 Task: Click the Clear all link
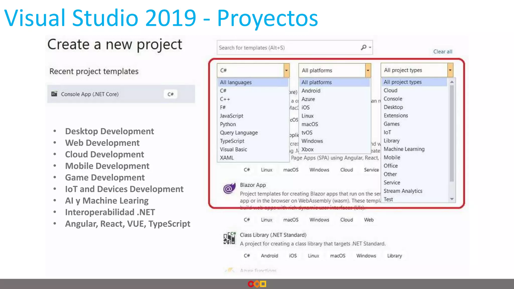click(x=443, y=51)
